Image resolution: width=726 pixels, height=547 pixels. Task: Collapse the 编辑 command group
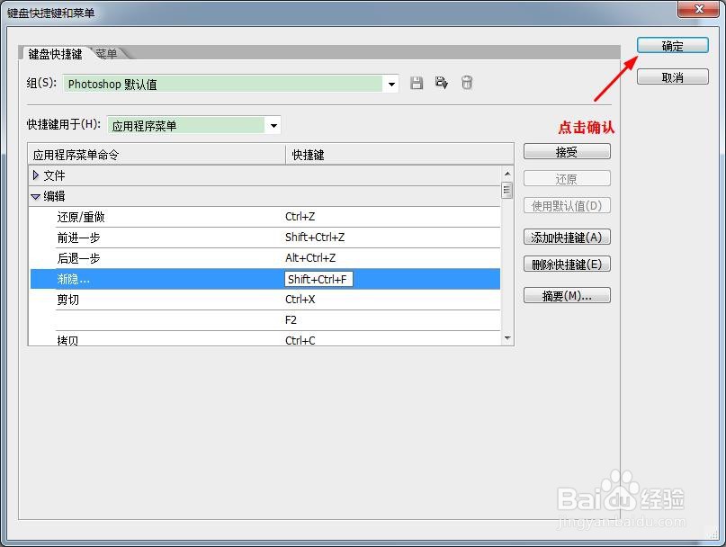(35, 196)
